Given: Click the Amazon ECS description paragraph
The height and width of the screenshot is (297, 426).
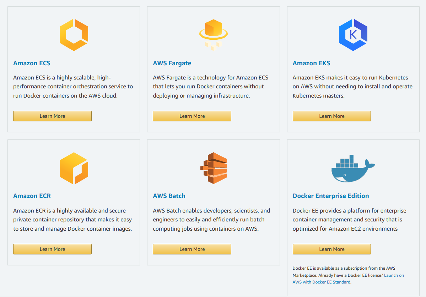Looking at the screenshot, I should [73, 87].
